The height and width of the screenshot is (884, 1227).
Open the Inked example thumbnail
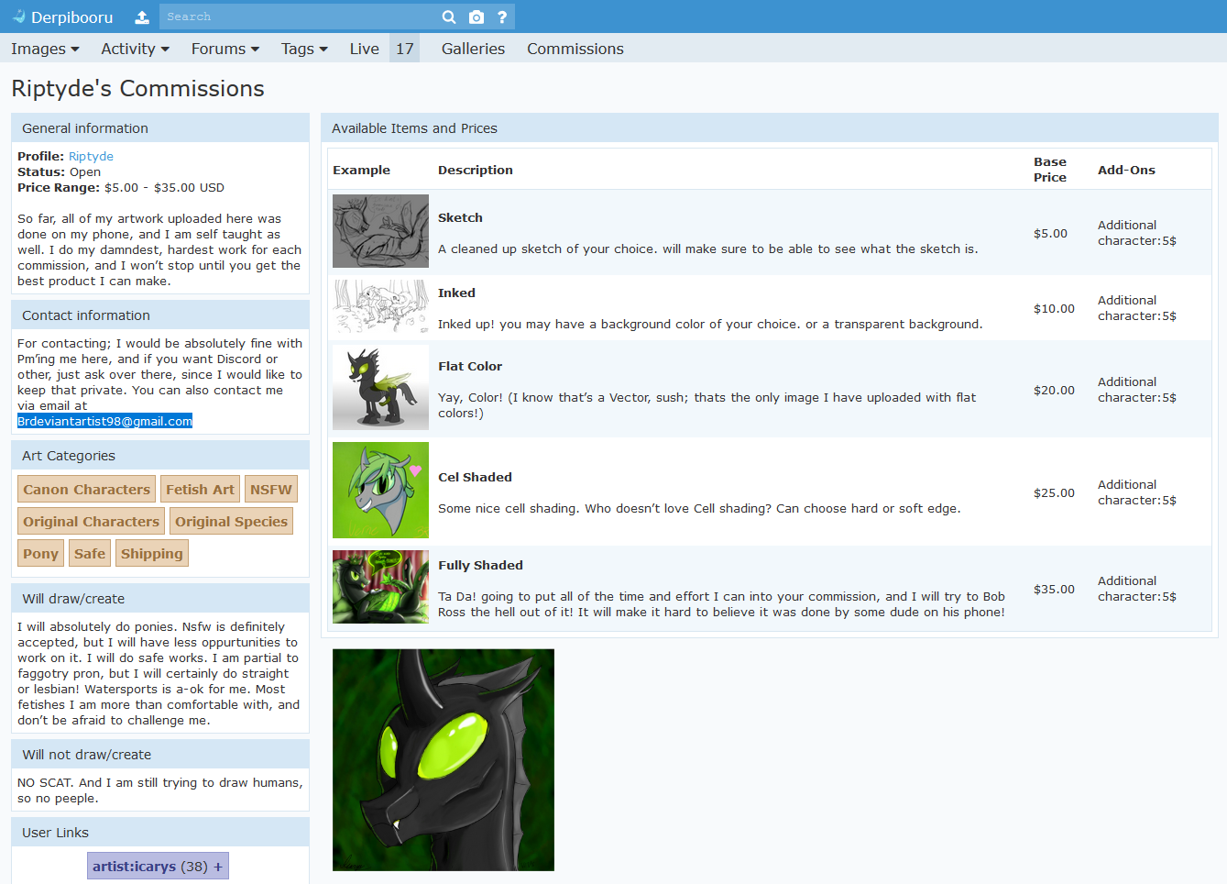pyautogui.click(x=380, y=307)
